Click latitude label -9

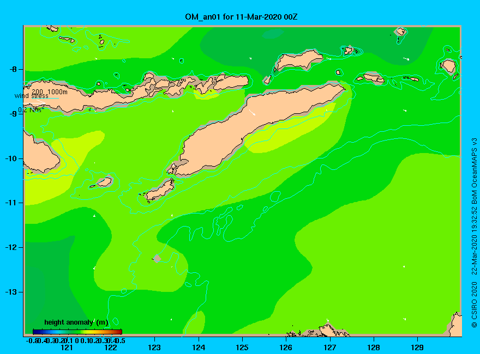tap(14, 114)
